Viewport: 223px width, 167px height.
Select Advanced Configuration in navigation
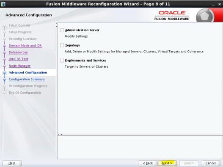pyautogui.click(x=28, y=72)
